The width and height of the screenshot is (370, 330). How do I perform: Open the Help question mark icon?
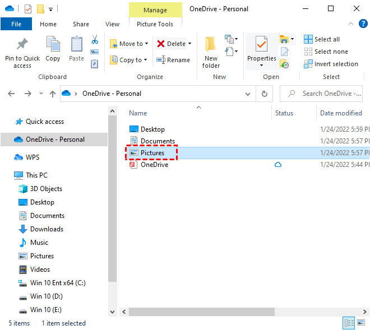coord(362,24)
